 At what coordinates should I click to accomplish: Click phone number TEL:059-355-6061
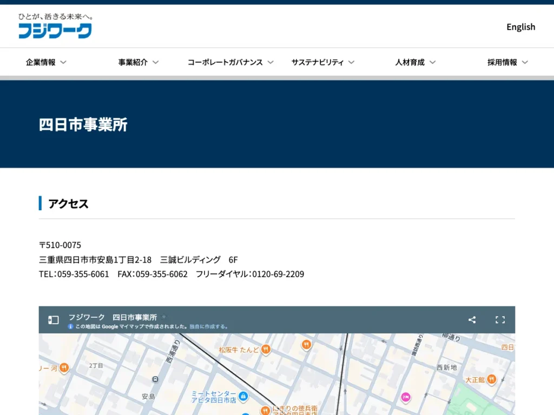(74, 274)
